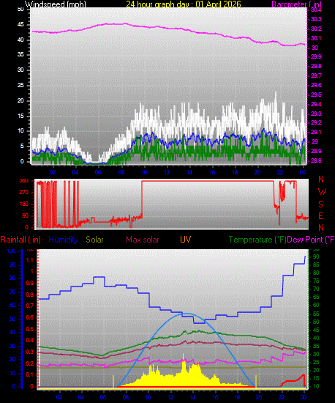Click the W compass letter beside direction graph
This screenshot has width=335, height=403.
(322, 192)
